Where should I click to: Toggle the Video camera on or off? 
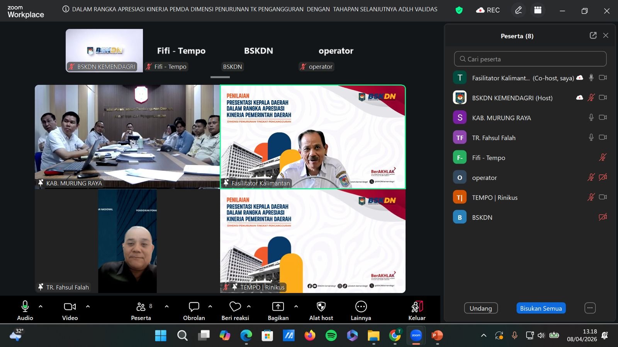pos(70,307)
